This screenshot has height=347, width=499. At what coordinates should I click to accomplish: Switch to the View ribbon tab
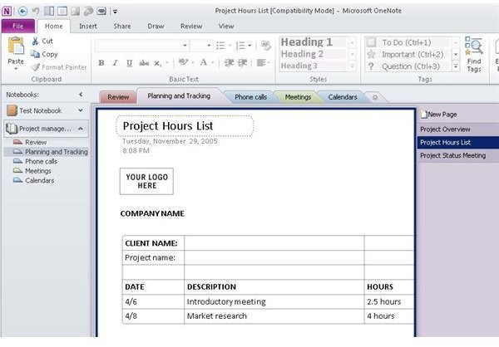[226, 26]
